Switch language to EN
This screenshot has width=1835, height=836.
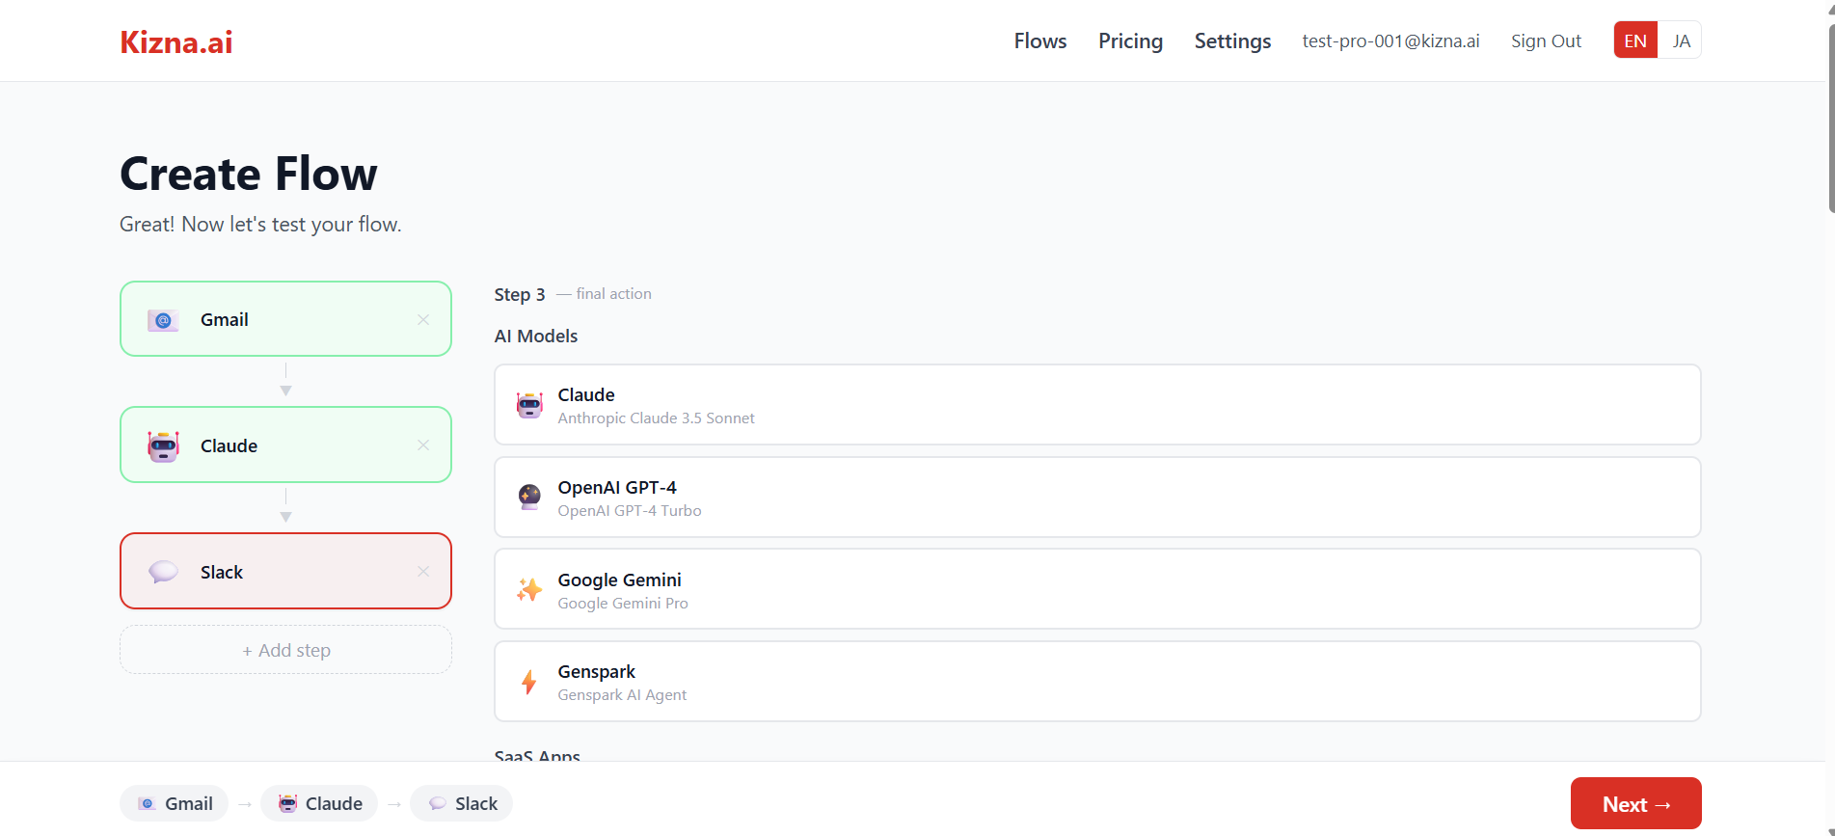(x=1635, y=40)
